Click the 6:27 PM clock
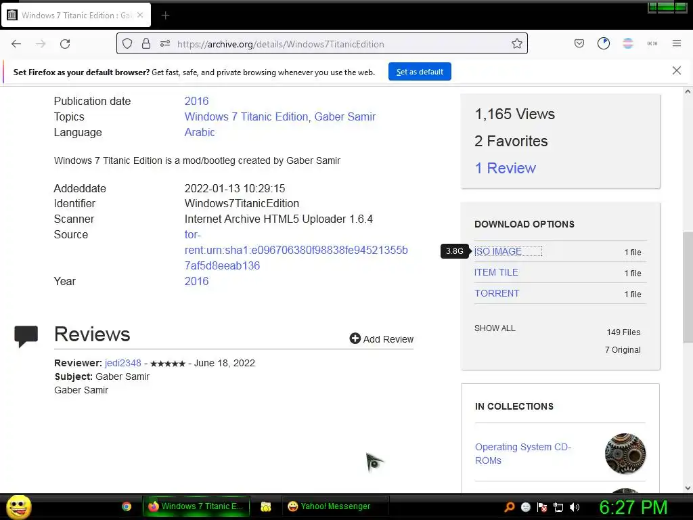693x520 pixels. (633, 507)
